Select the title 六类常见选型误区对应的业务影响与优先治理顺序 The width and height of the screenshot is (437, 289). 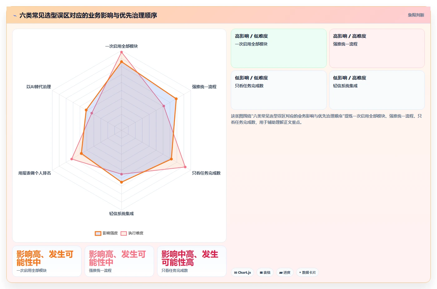(88, 15)
